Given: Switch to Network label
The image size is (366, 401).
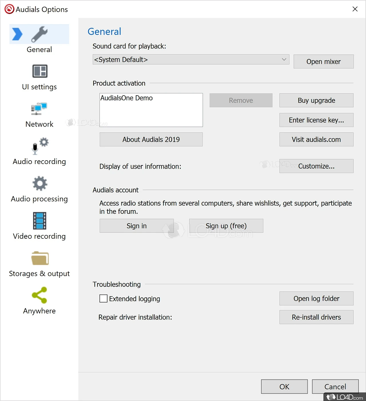Looking at the screenshot, I should pyautogui.click(x=39, y=124).
